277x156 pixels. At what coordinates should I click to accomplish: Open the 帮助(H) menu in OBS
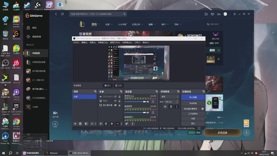pos(146,43)
